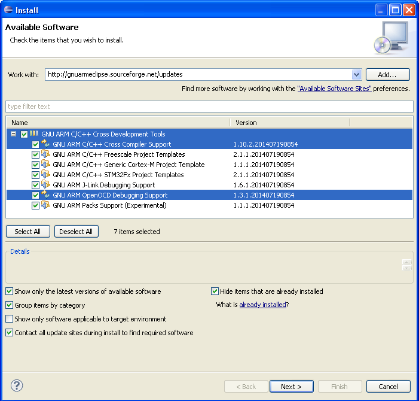The width and height of the screenshot is (419, 401).
Task: Open the already installed link
Action: (262, 305)
